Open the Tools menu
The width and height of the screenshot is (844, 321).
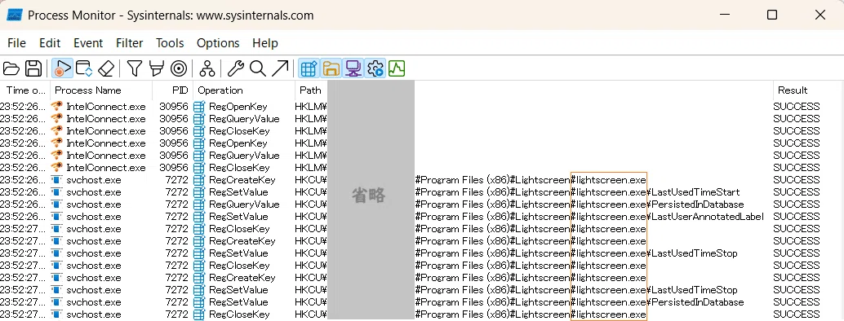(x=170, y=43)
